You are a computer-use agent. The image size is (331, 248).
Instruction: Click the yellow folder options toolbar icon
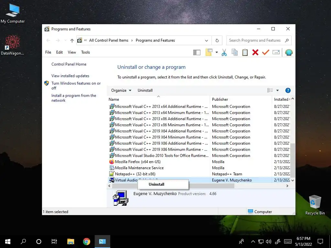(x=209, y=52)
